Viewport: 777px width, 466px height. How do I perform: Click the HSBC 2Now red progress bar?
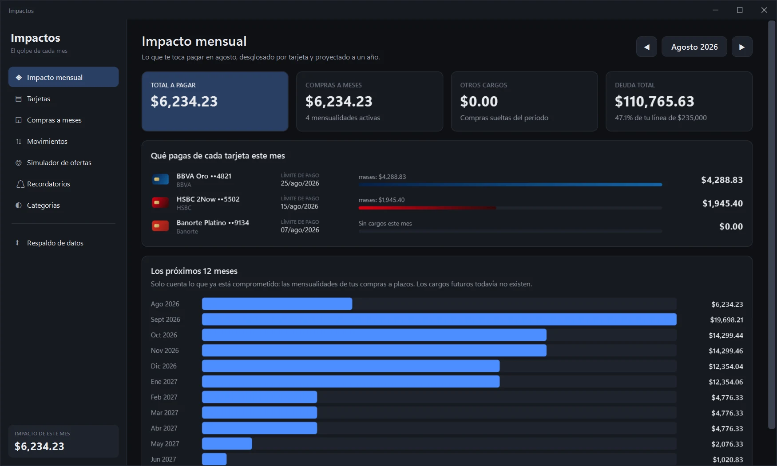click(427, 208)
